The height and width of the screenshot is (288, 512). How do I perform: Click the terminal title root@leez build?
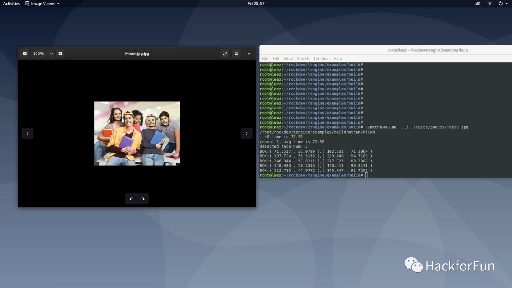click(x=428, y=50)
